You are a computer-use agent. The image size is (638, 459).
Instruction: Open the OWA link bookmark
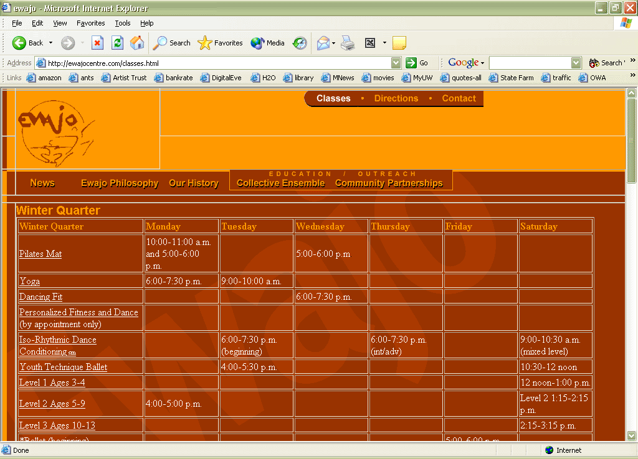592,78
